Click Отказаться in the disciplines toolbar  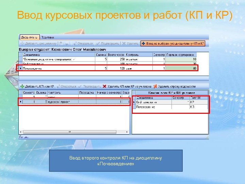coord(83,44)
